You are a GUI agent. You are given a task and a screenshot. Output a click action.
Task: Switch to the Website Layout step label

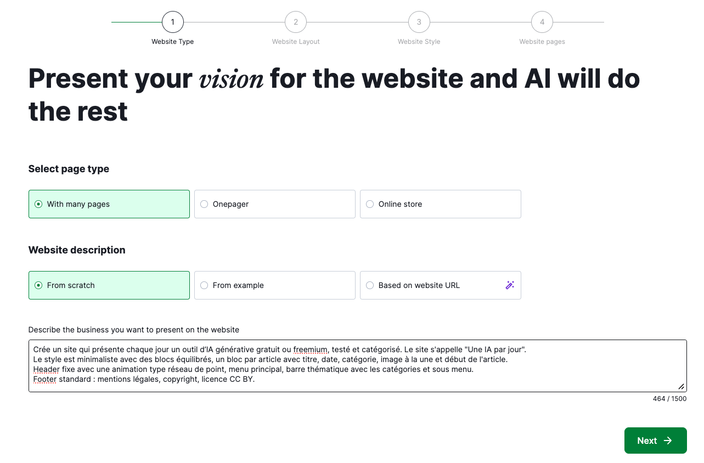296,42
